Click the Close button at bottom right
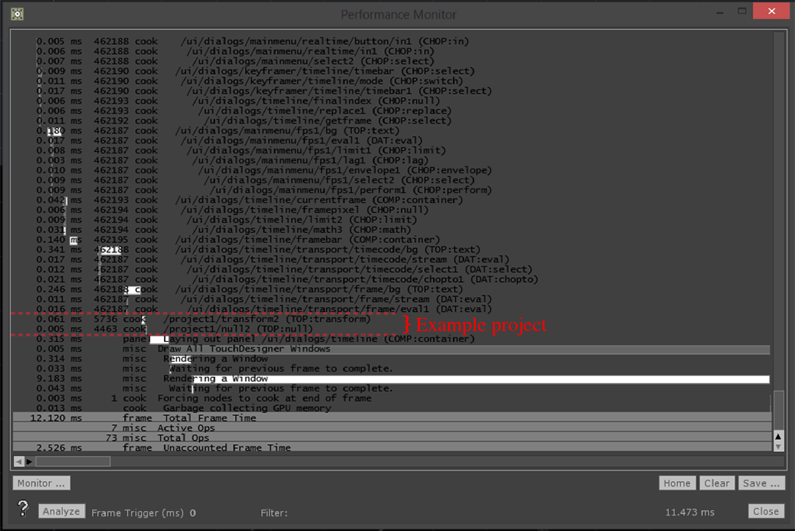Image resolution: width=795 pixels, height=531 pixels. tap(766, 511)
